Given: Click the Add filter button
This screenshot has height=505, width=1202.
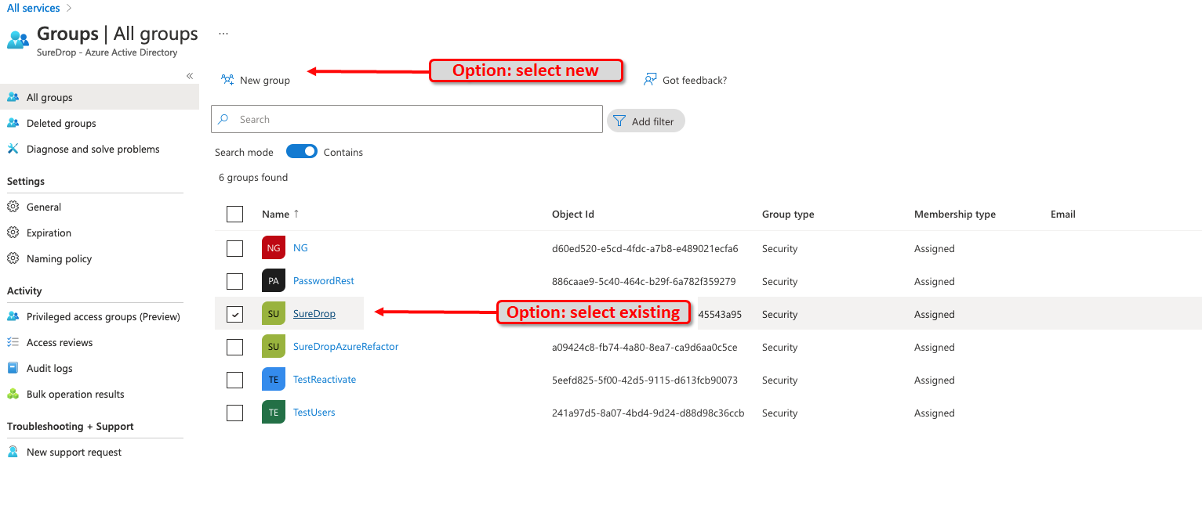Looking at the screenshot, I should pos(646,121).
